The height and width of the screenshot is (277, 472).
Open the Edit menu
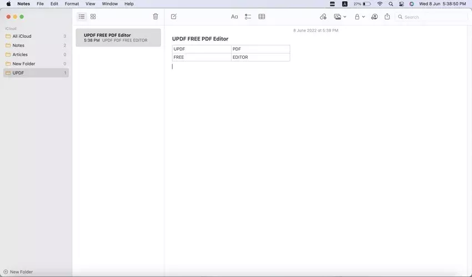[54, 4]
